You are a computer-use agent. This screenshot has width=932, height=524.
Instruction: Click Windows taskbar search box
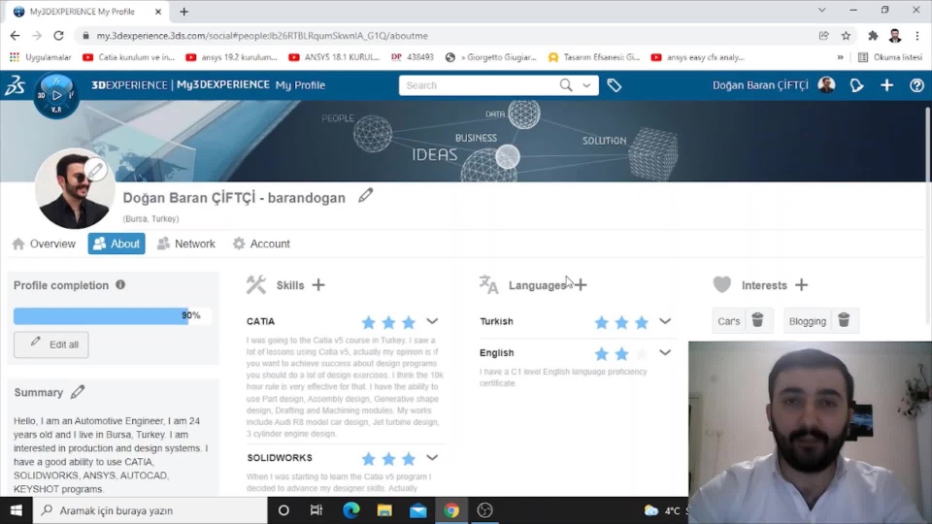pyautogui.click(x=150, y=510)
